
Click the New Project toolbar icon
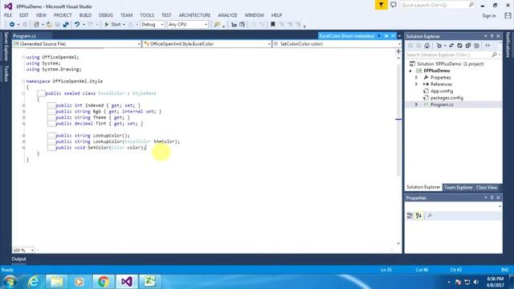[36, 24]
